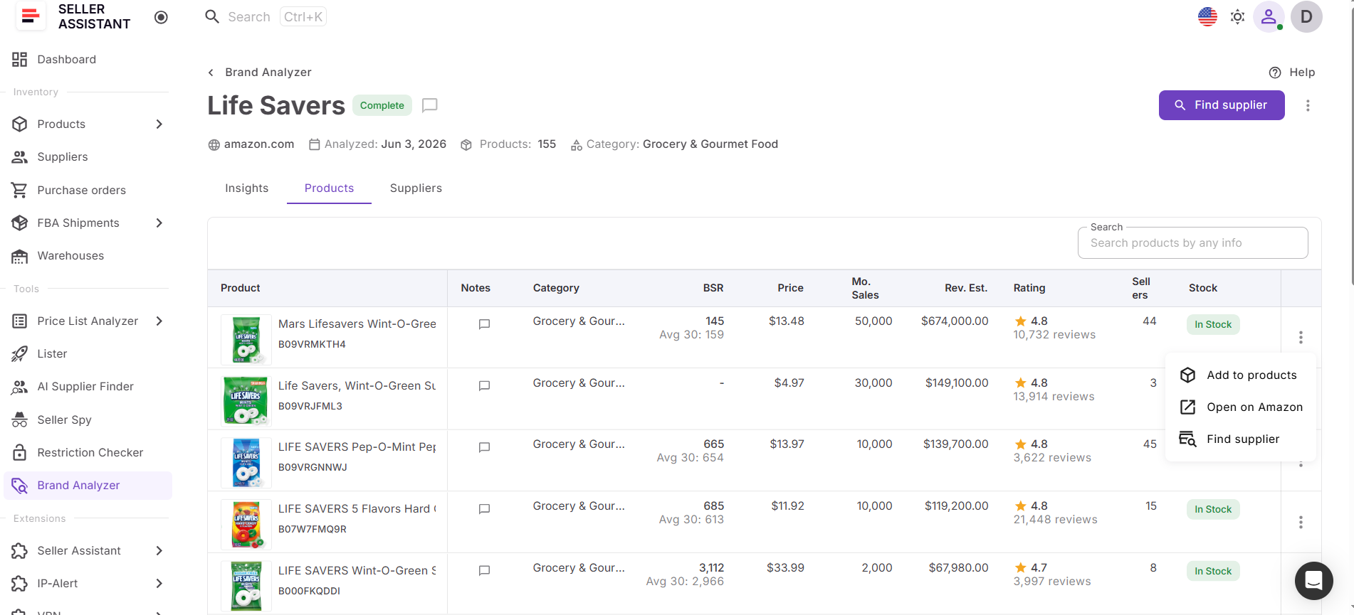The height and width of the screenshot is (615, 1354).
Task: Select the Products tab
Action: 329,188
